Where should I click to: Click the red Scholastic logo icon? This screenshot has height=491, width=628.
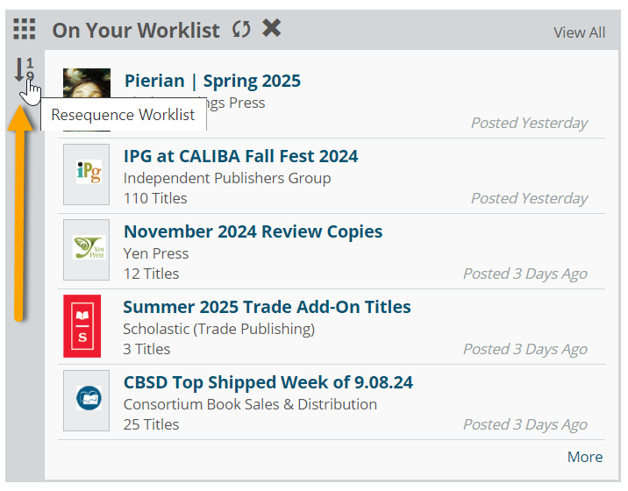click(82, 326)
